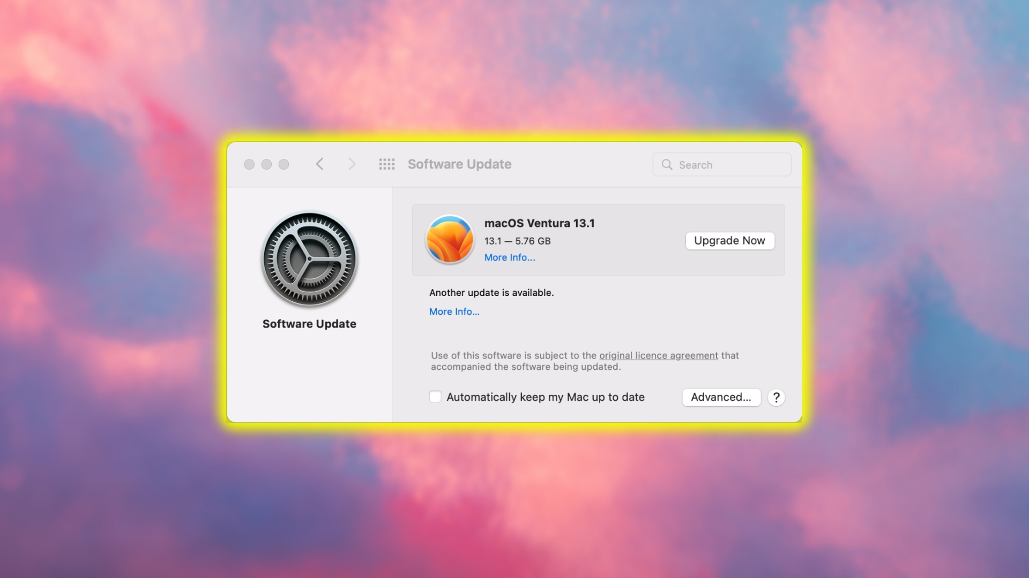This screenshot has height=578, width=1029.
Task: Click More Info for Ventura 13.1
Action: tap(509, 257)
